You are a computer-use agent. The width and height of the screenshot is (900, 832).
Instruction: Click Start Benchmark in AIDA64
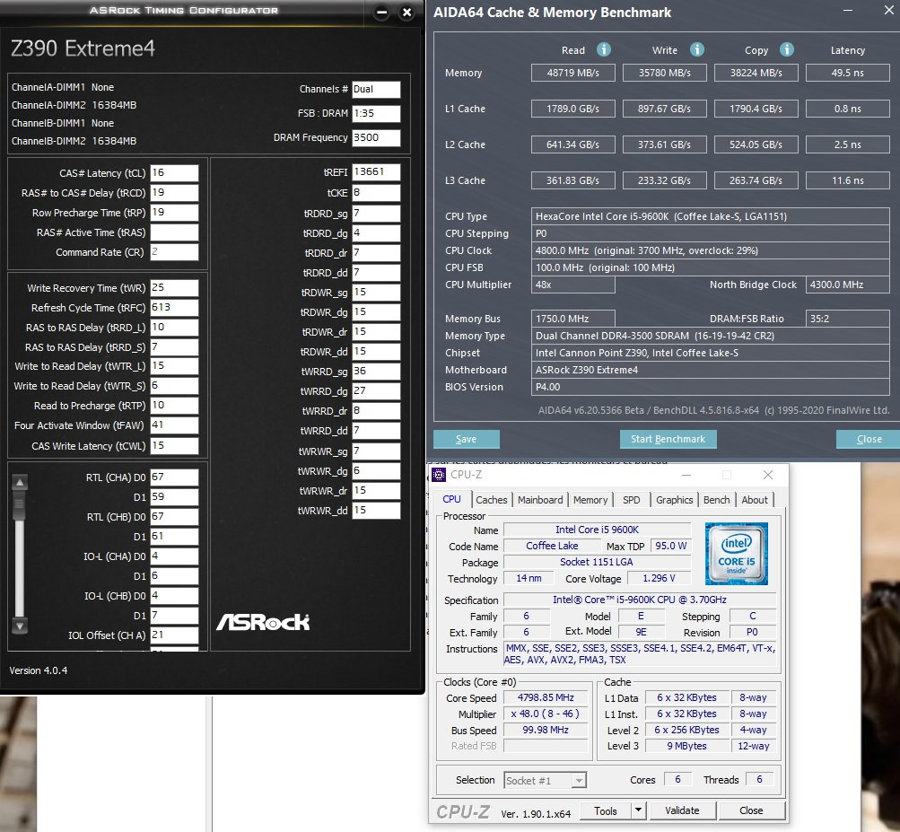tap(668, 439)
